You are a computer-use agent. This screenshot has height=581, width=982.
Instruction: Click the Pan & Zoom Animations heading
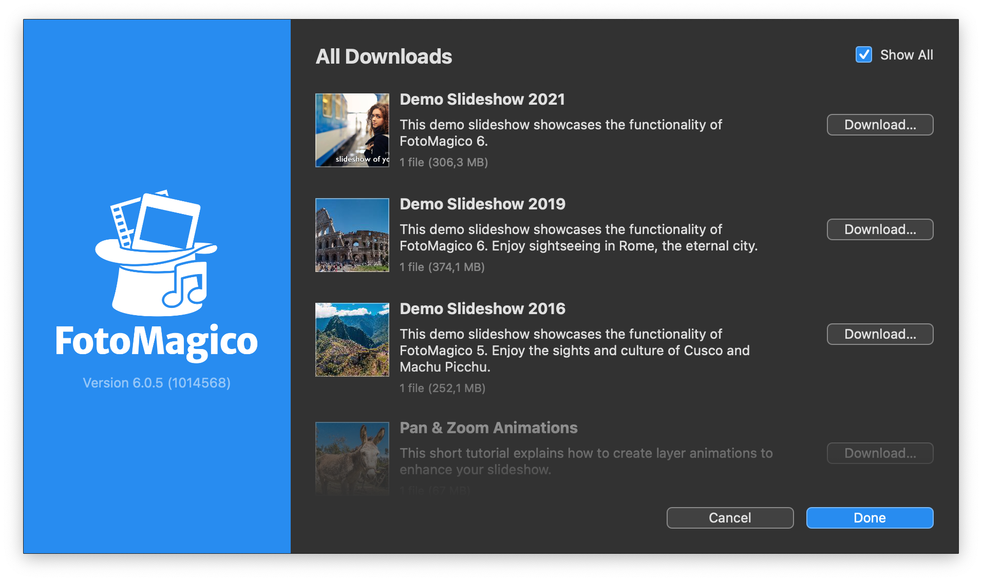coord(488,427)
